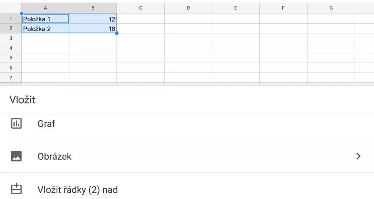This screenshot has height=199, width=374.
Task: Click the cell with value 18
Action: point(93,28)
